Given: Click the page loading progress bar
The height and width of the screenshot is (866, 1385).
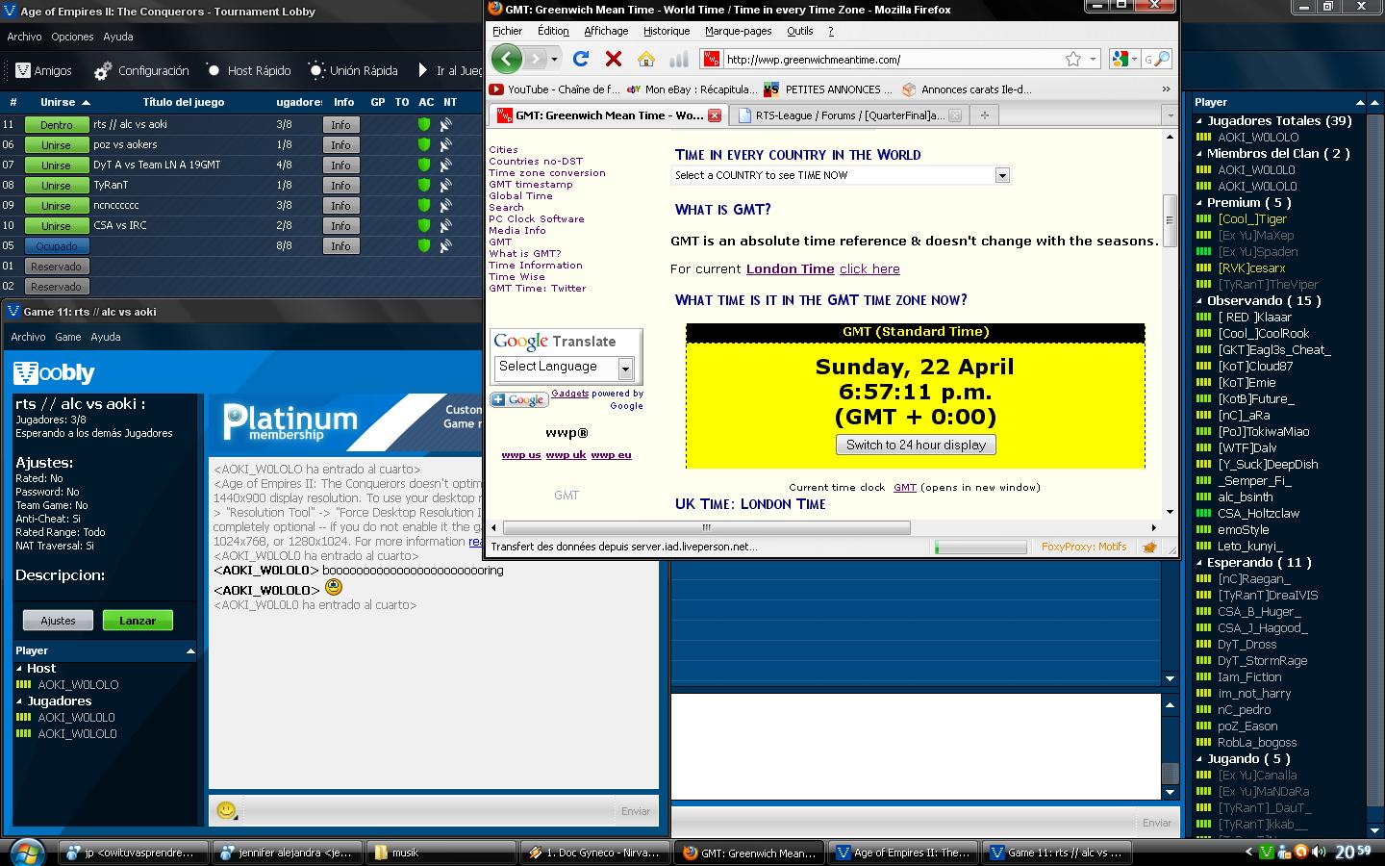Looking at the screenshot, I should (981, 547).
